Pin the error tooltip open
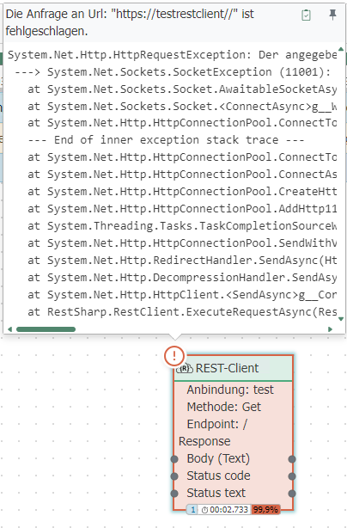Image resolution: width=347 pixels, height=528 pixels. [332, 15]
